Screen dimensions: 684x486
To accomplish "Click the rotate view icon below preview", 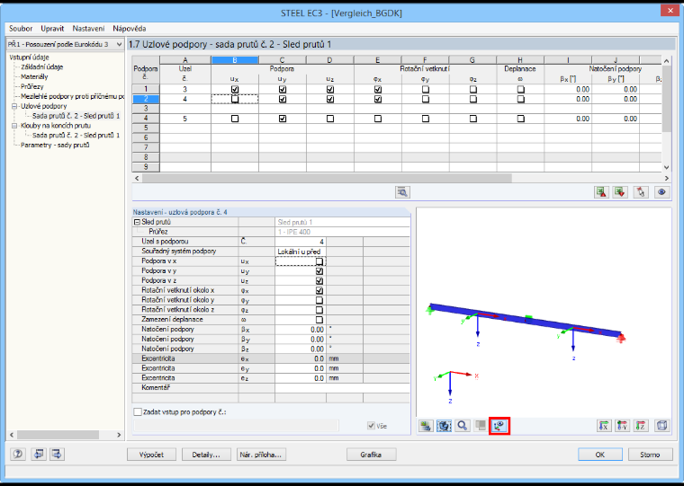I will [x=444, y=426].
